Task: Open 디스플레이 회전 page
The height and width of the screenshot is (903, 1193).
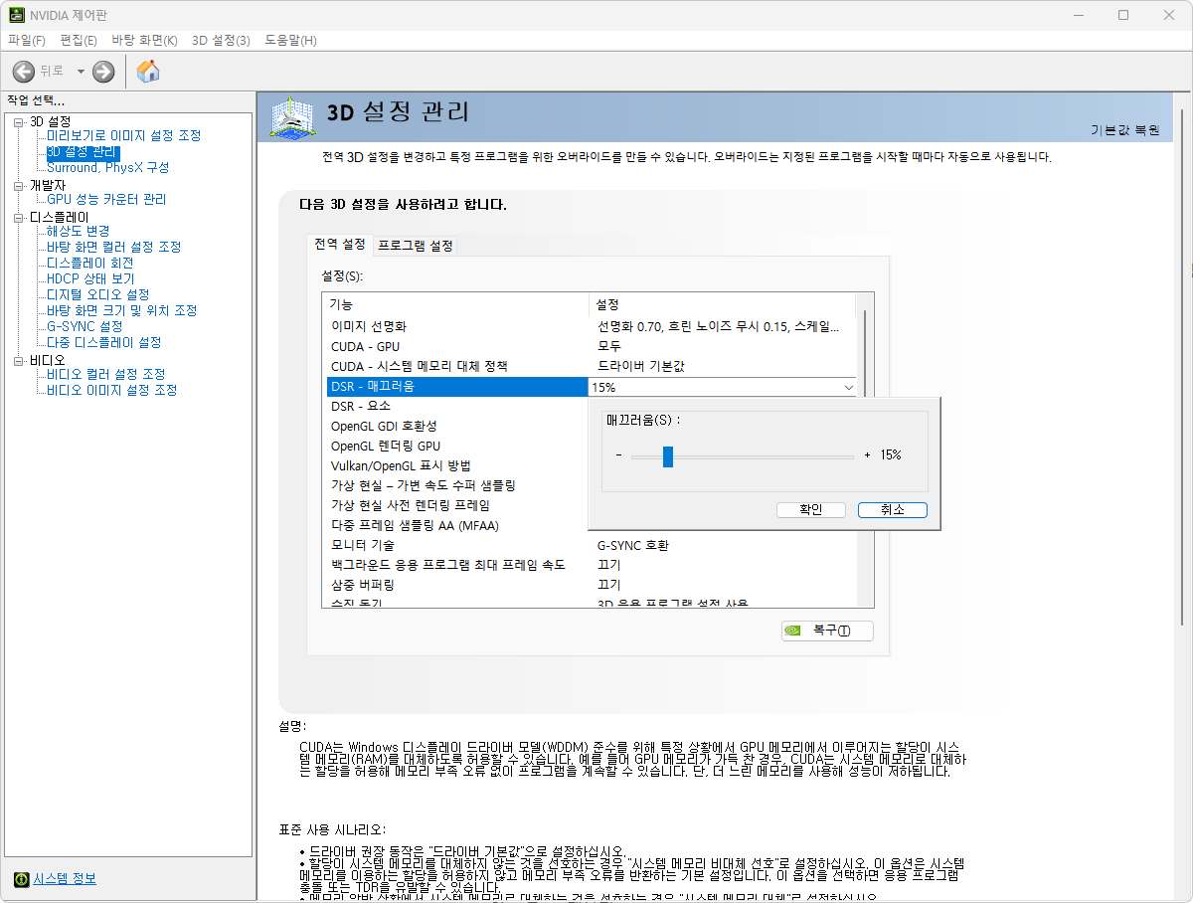Action: [89, 263]
